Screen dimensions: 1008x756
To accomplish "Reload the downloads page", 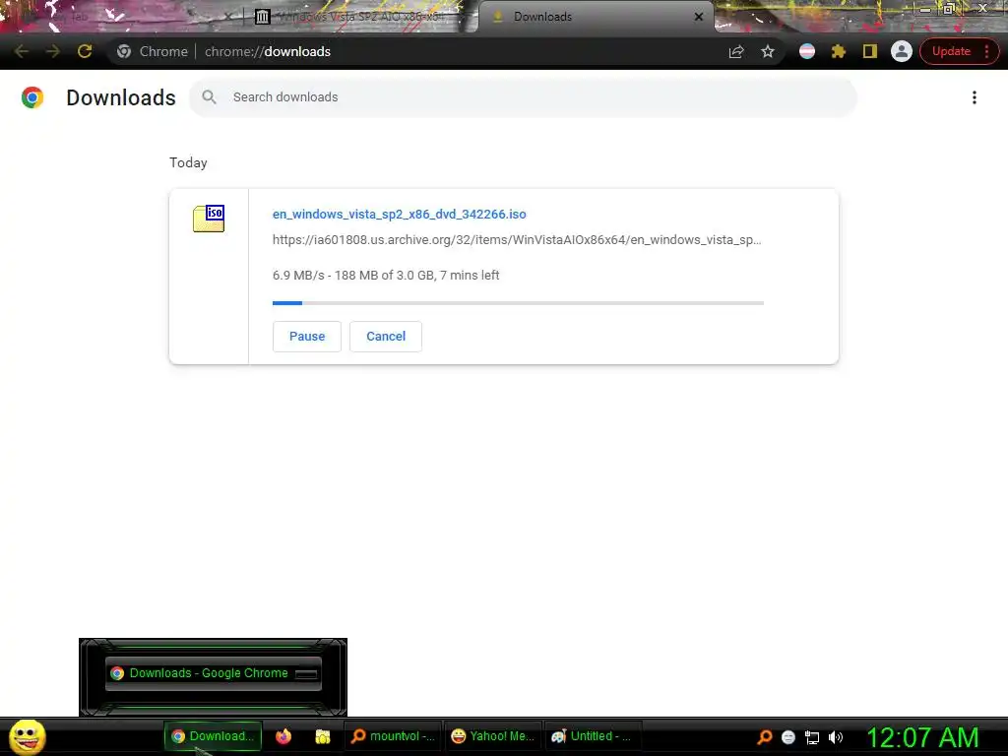I will 85,51.
